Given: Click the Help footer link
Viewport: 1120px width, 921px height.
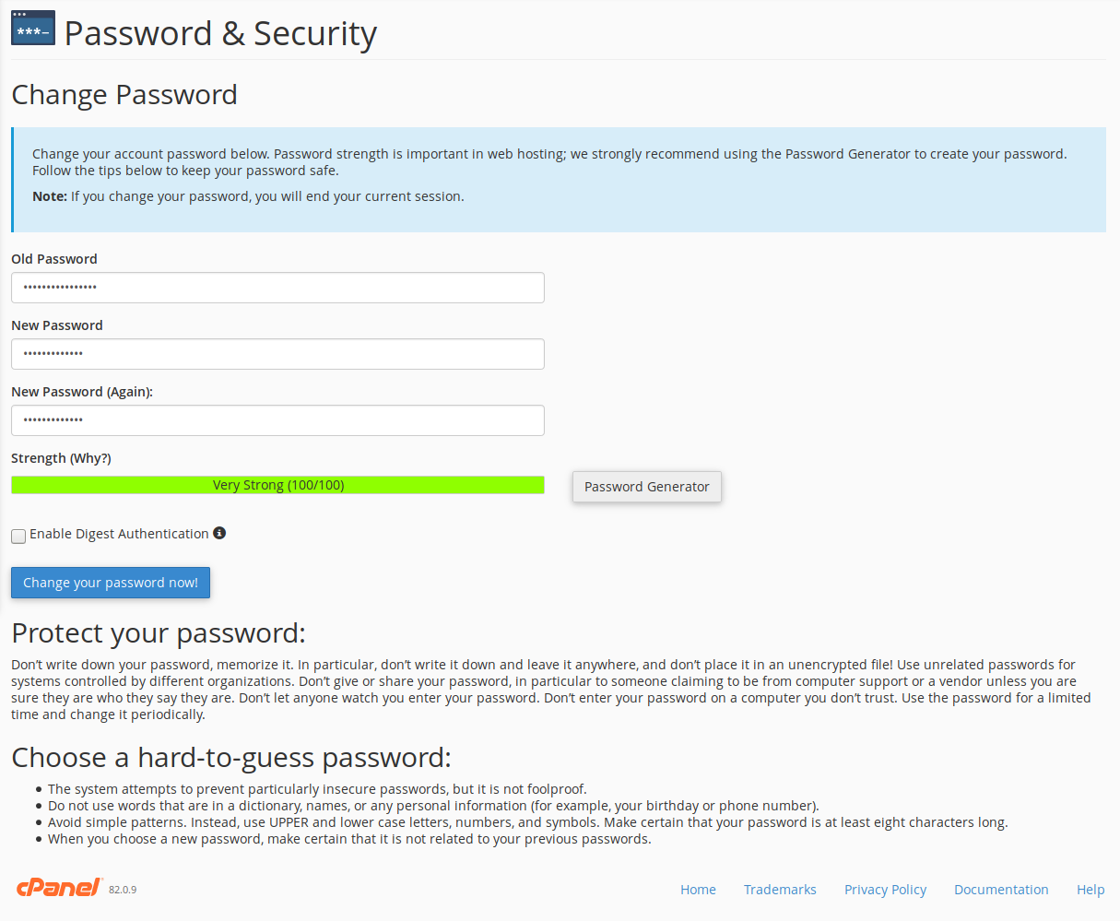Looking at the screenshot, I should 1091,890.
